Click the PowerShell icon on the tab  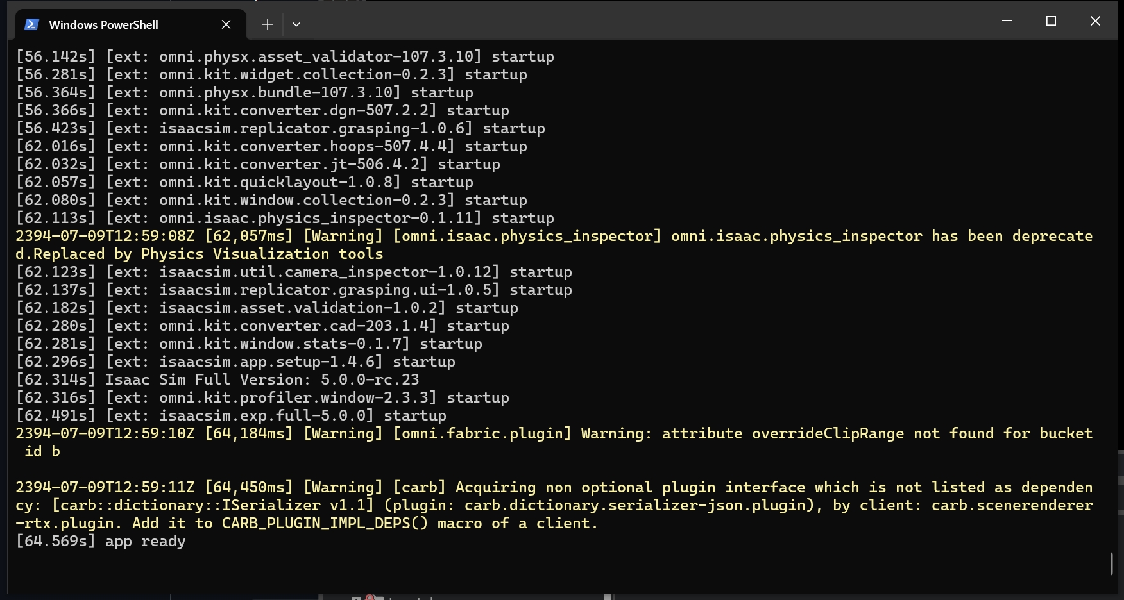point(30,24)
